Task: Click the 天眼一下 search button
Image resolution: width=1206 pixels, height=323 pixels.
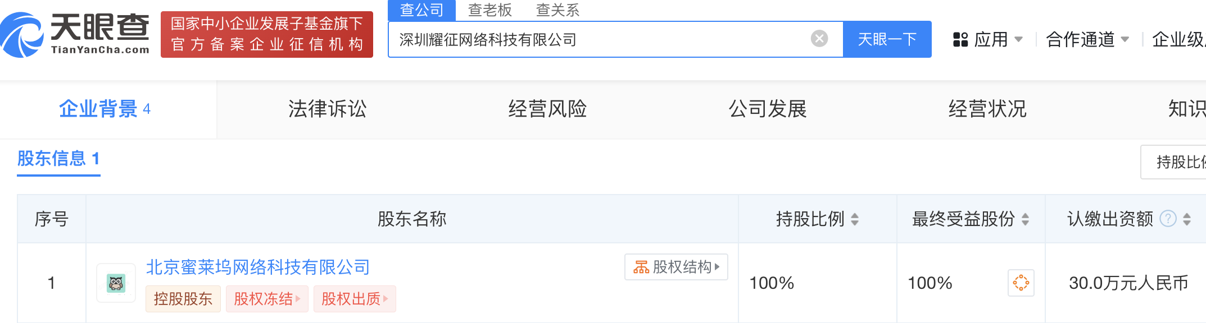Action: pyautogui.click(x=887, y=39)
